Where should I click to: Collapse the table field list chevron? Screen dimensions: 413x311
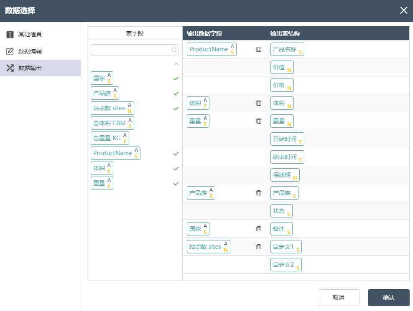pos(176,64)
